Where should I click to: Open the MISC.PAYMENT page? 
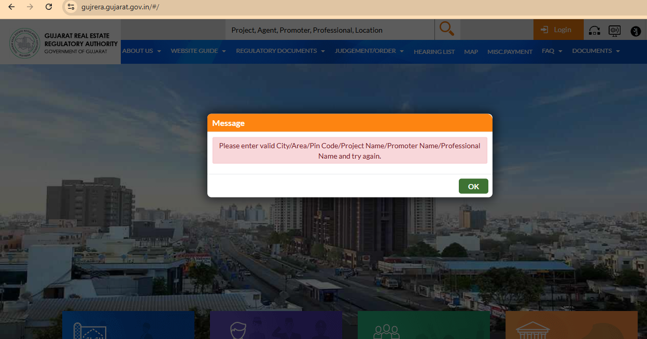tap(510, 52)
